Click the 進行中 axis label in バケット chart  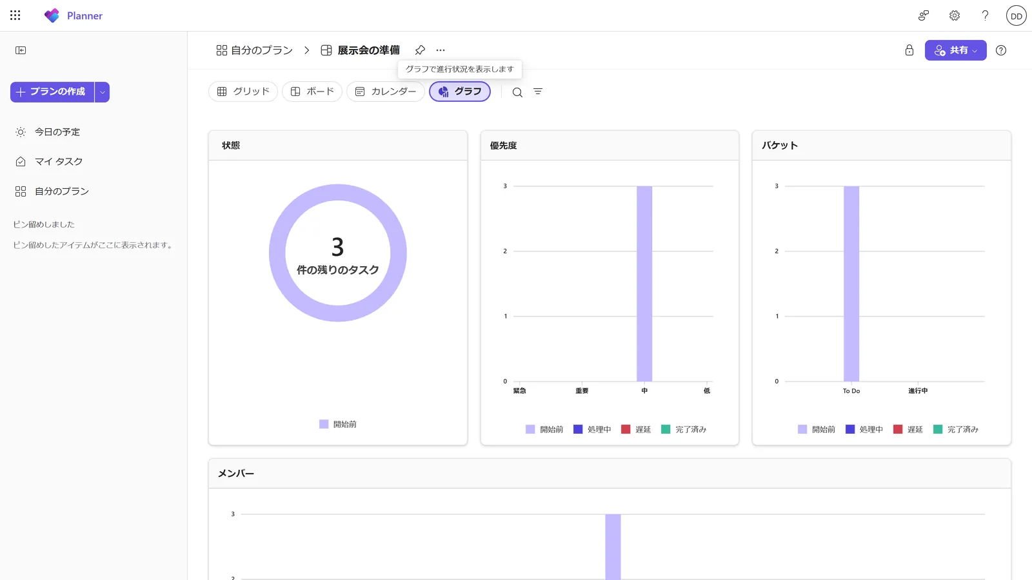click(918, 391)
